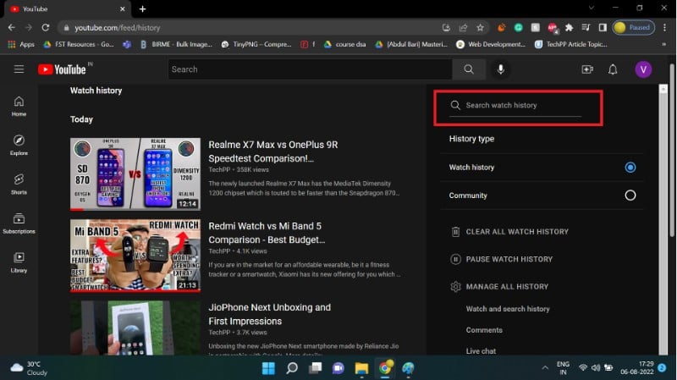The width and height of the screenshot is (677, 380).
Task: Click the YouTube logo
Action: pyautogui.click(x=62, y=69)
